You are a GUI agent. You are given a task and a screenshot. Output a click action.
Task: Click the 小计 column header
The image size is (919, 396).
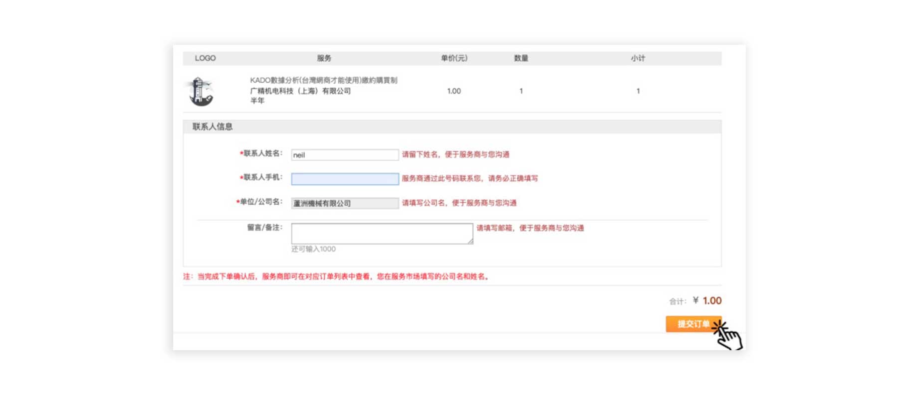(638, 58)
